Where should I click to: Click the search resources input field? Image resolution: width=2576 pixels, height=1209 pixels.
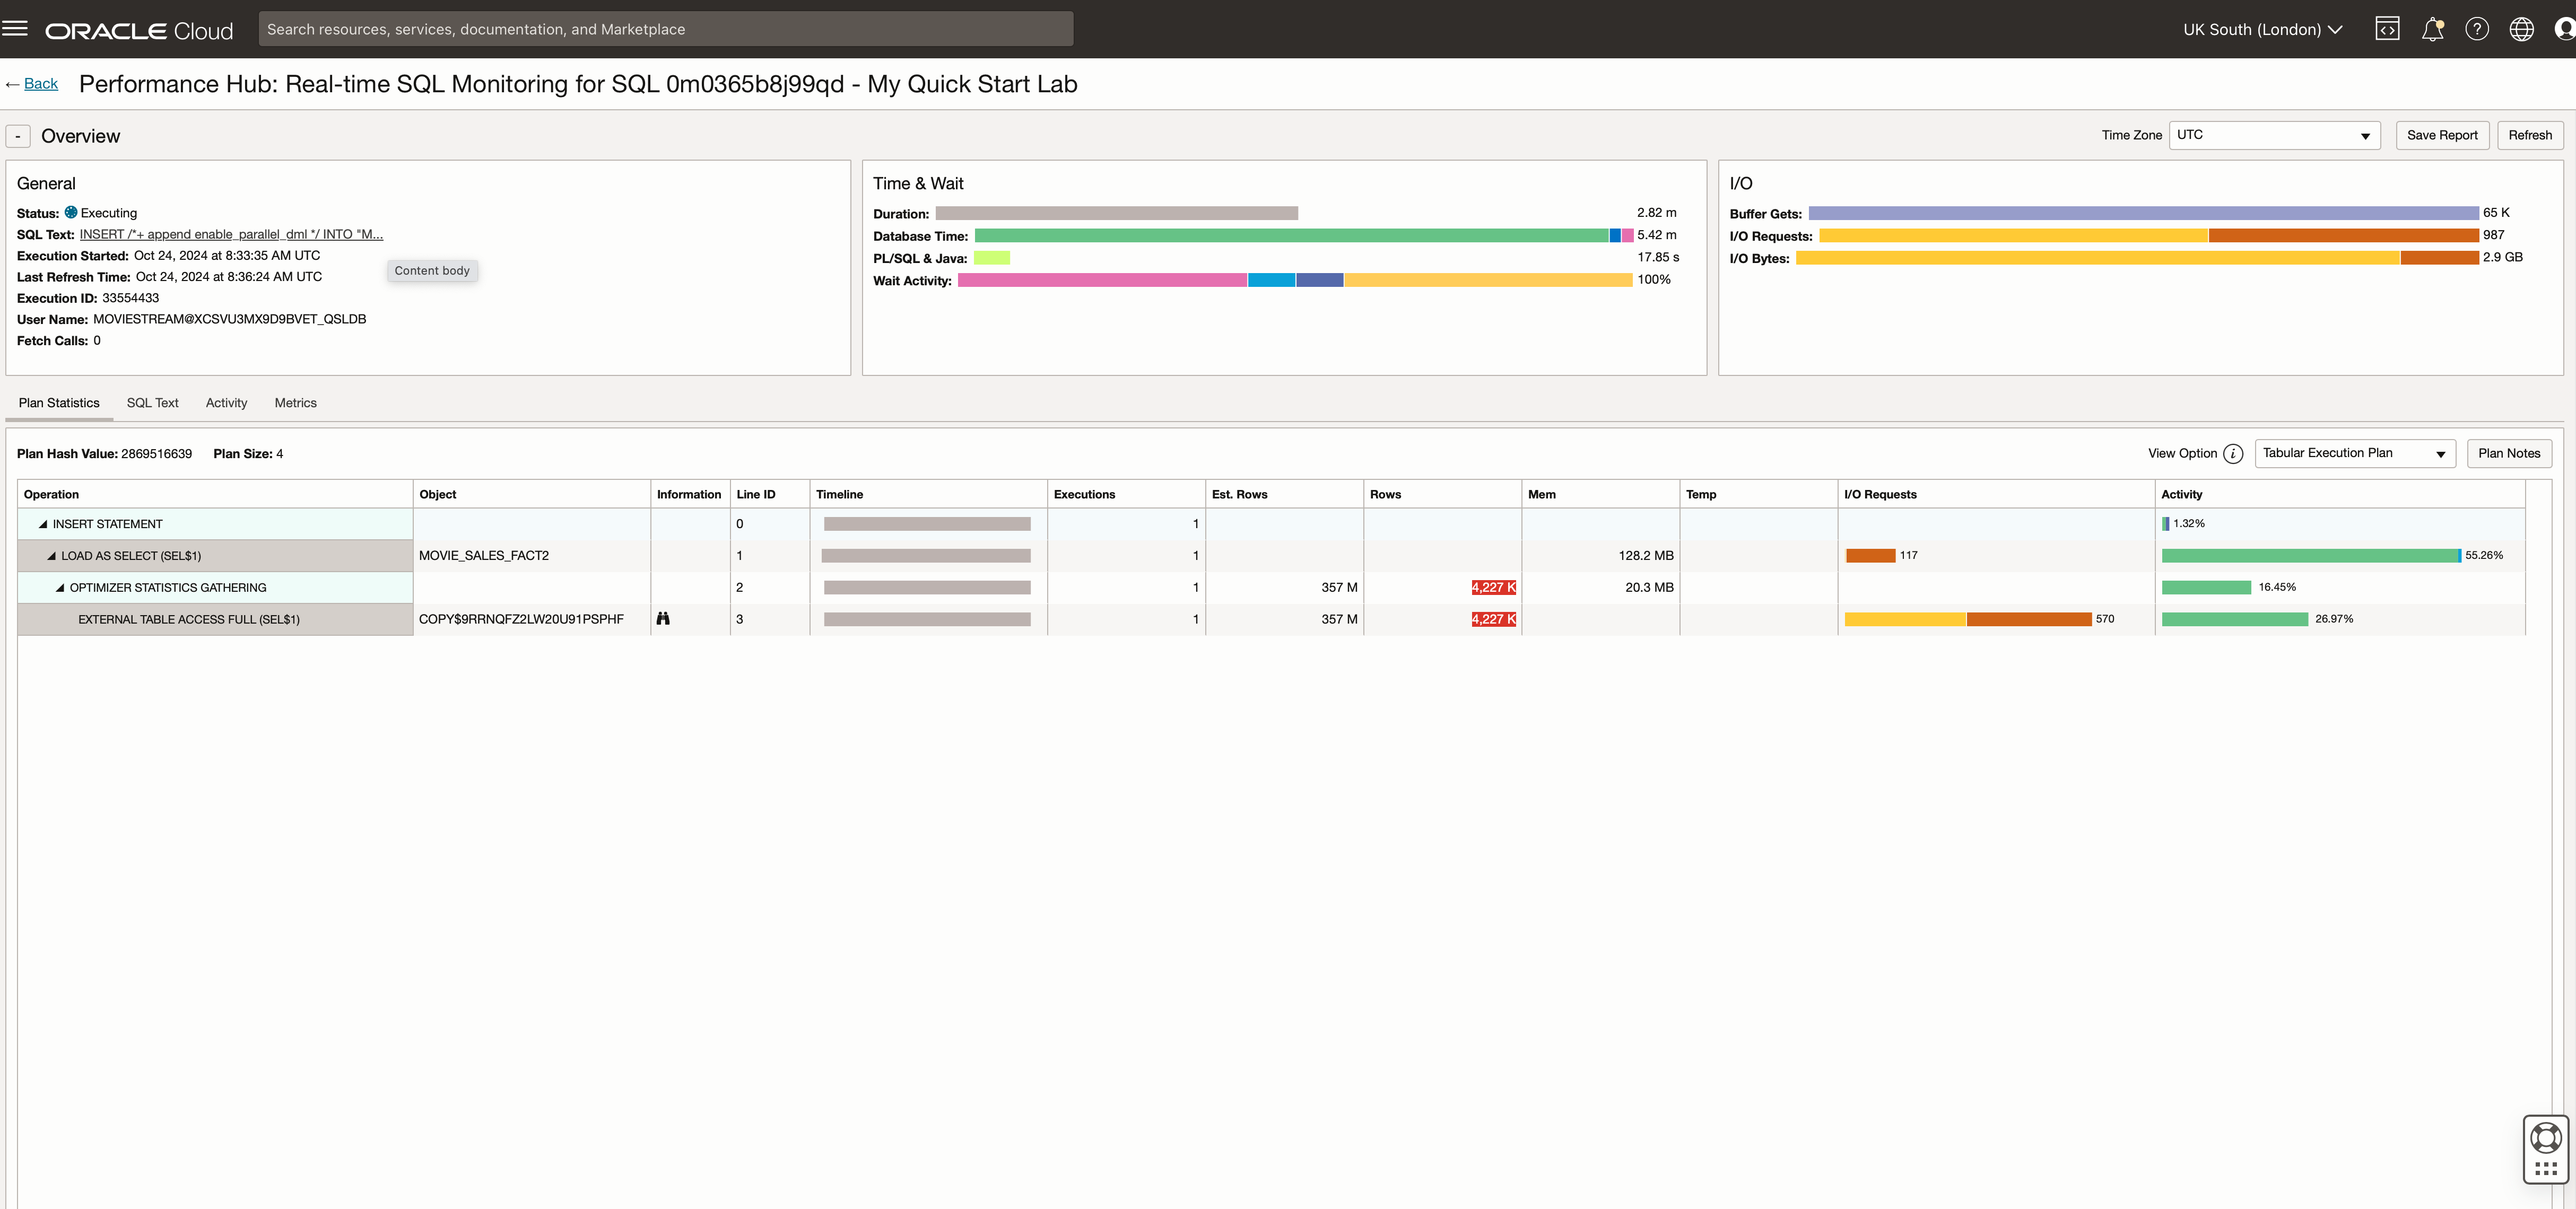[x=665, y=29]
